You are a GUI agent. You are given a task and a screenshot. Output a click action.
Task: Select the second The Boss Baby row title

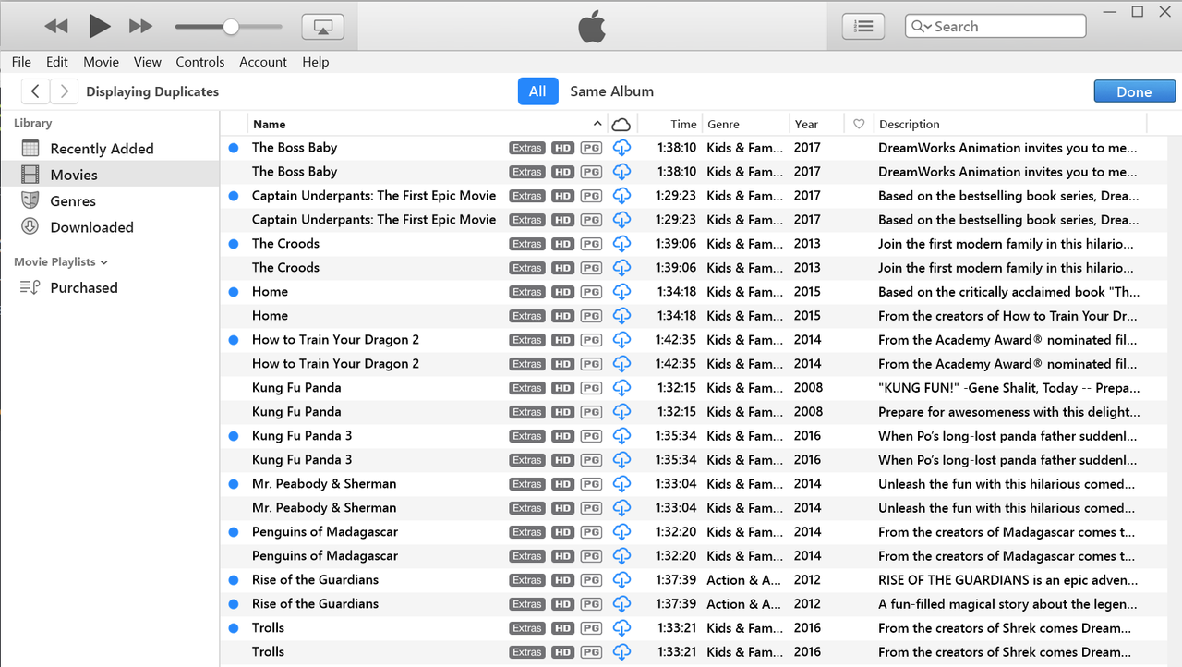click(x=295, y=172)
